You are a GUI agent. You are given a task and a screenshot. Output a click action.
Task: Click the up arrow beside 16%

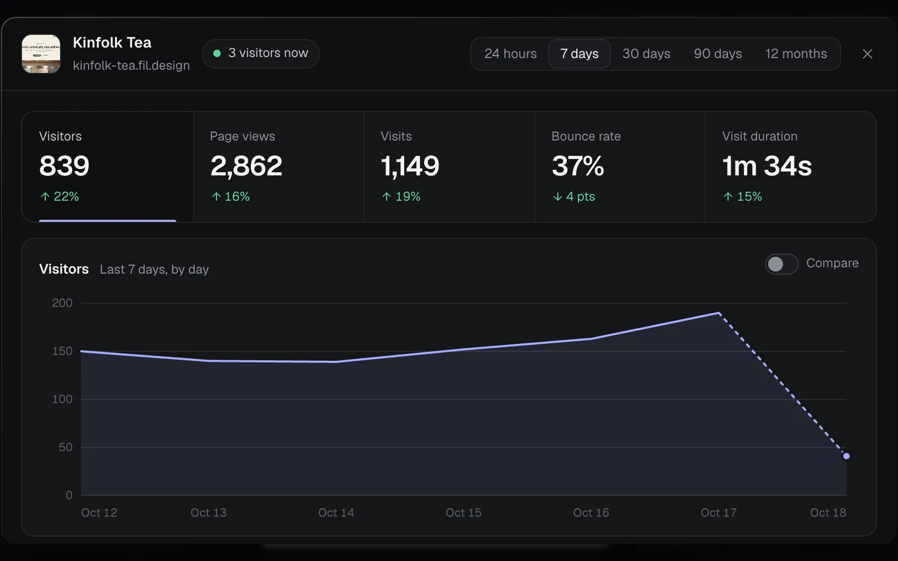[x=216, y=196]
